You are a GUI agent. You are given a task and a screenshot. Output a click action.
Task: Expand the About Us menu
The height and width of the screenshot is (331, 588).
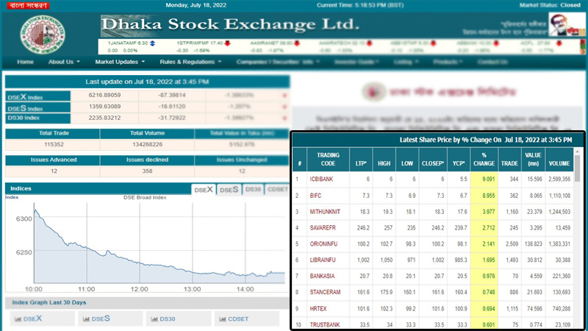click(65, 62)
